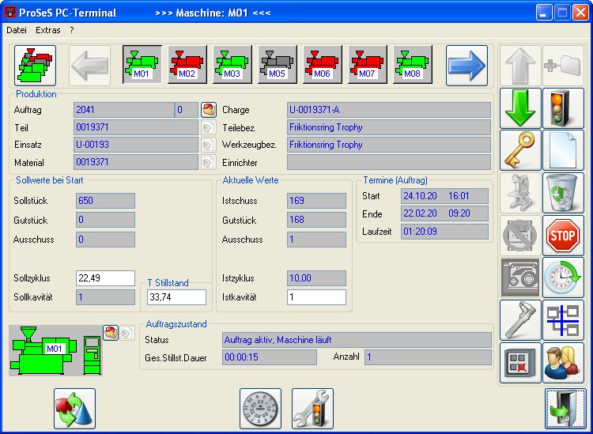Open the Datei menu
The height and width of the screenshot is (434, 593).
17,30
